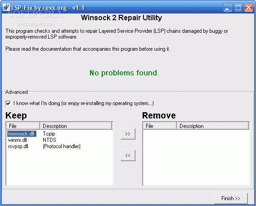Sort Keep list by File column header

pos(23,126)
